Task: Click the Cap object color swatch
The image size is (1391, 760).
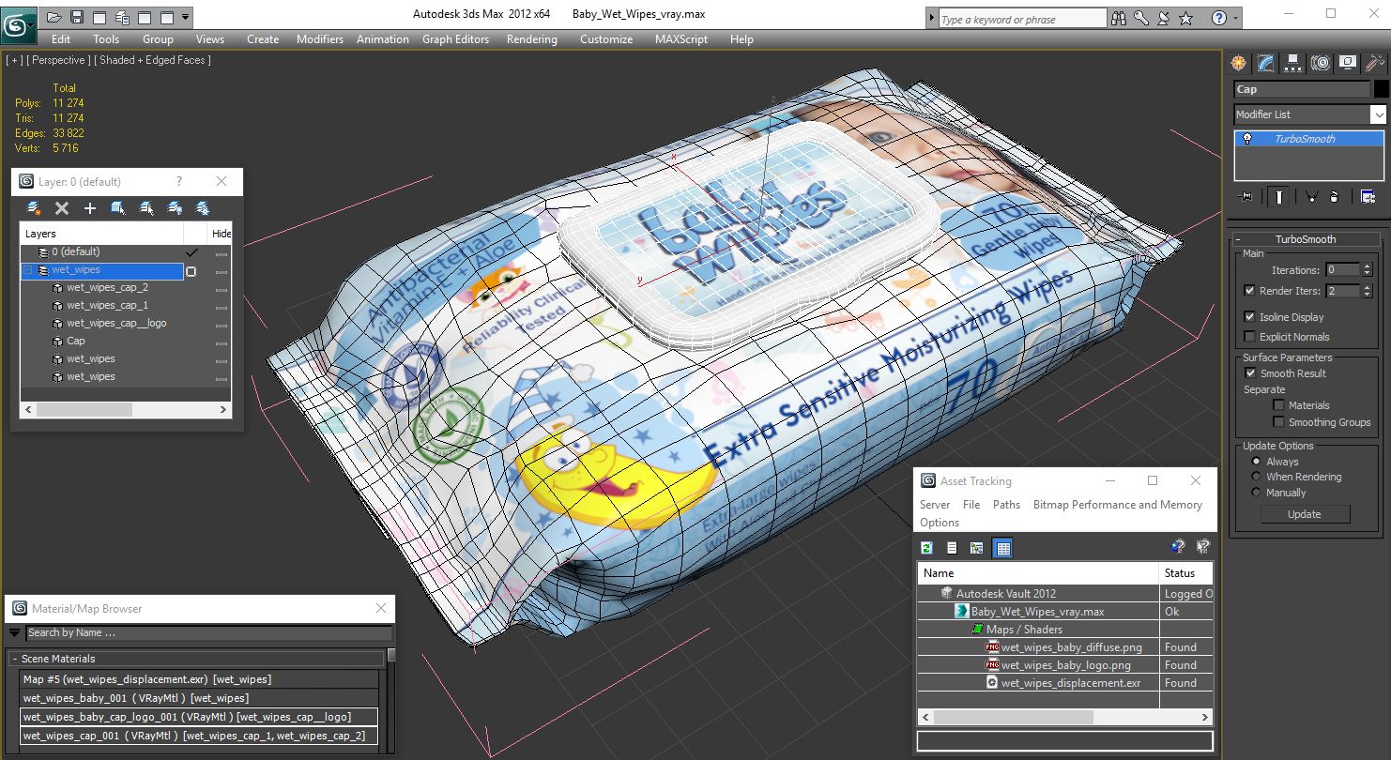Action: click(1381, 89)
